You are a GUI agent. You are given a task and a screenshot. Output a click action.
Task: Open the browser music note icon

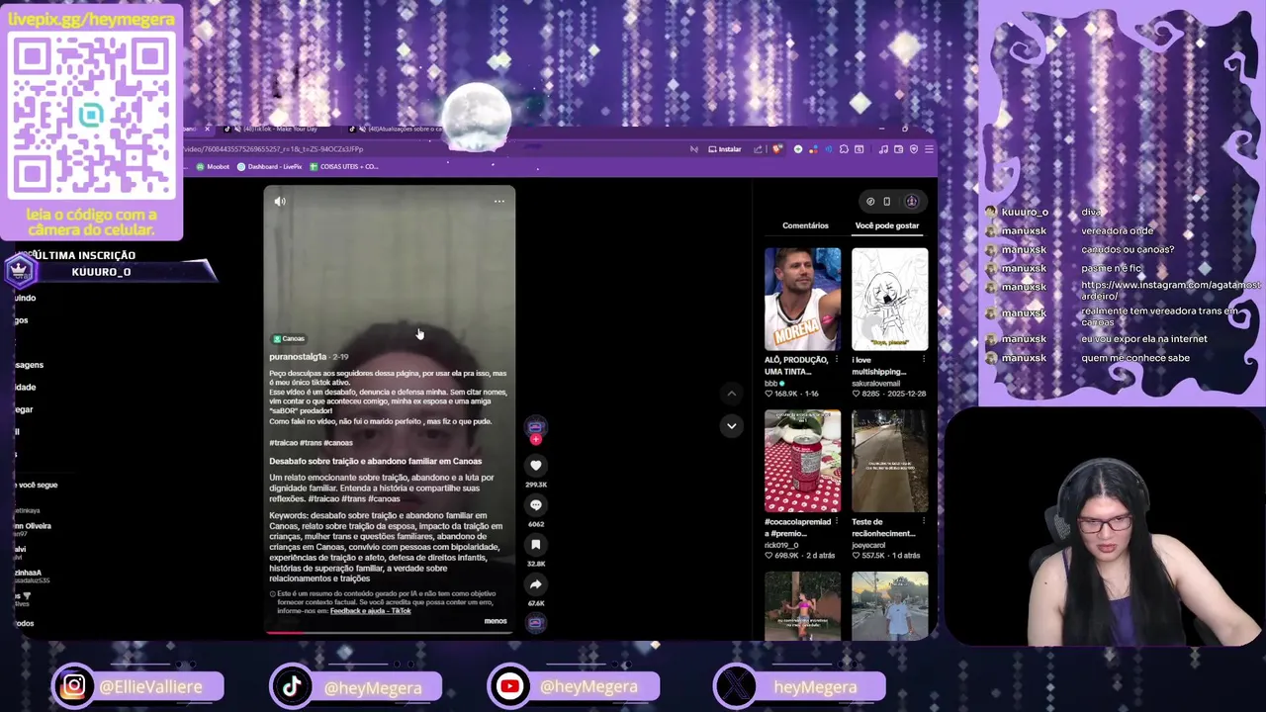click(x=882, y=149)
